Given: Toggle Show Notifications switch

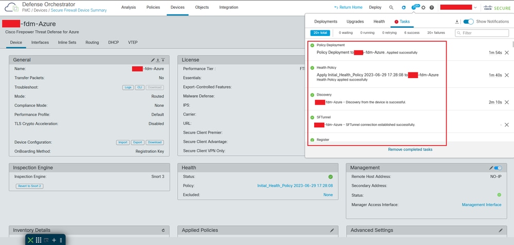Looking at the screenshot, I should click(469, 22).
